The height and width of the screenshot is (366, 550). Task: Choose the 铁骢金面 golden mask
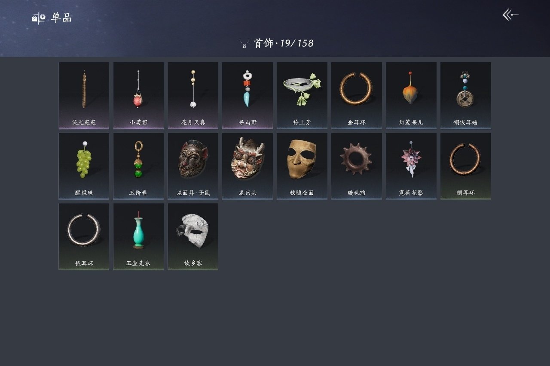pyautogui.click(x=302, y=166)
